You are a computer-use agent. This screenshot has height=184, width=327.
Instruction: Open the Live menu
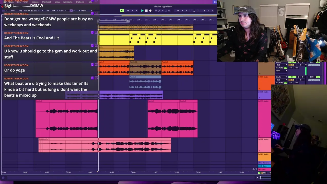11,2
